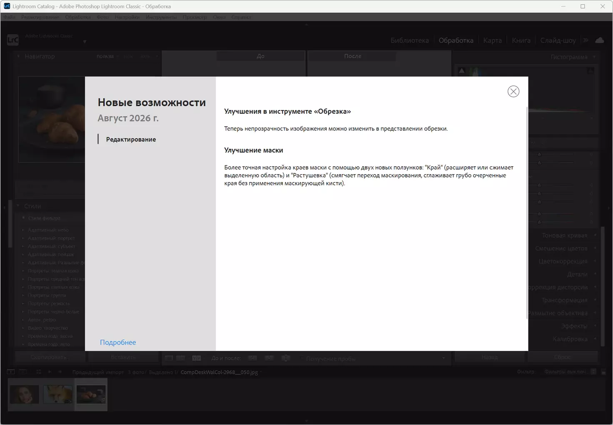Expand the 'Адаптивный: портрет' preset group
Viewport: 613px width, 425px height.
tap(24, 238)
